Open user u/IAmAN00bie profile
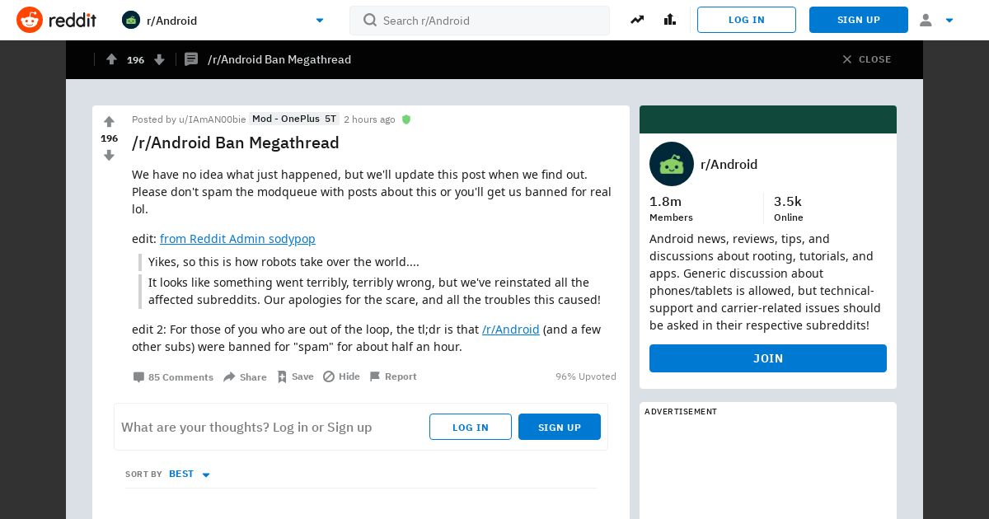 213,119
